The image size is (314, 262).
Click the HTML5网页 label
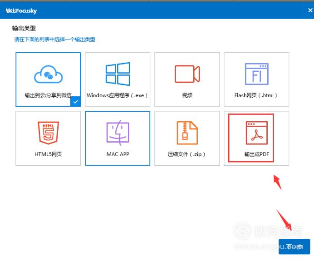tap(48, 154)
